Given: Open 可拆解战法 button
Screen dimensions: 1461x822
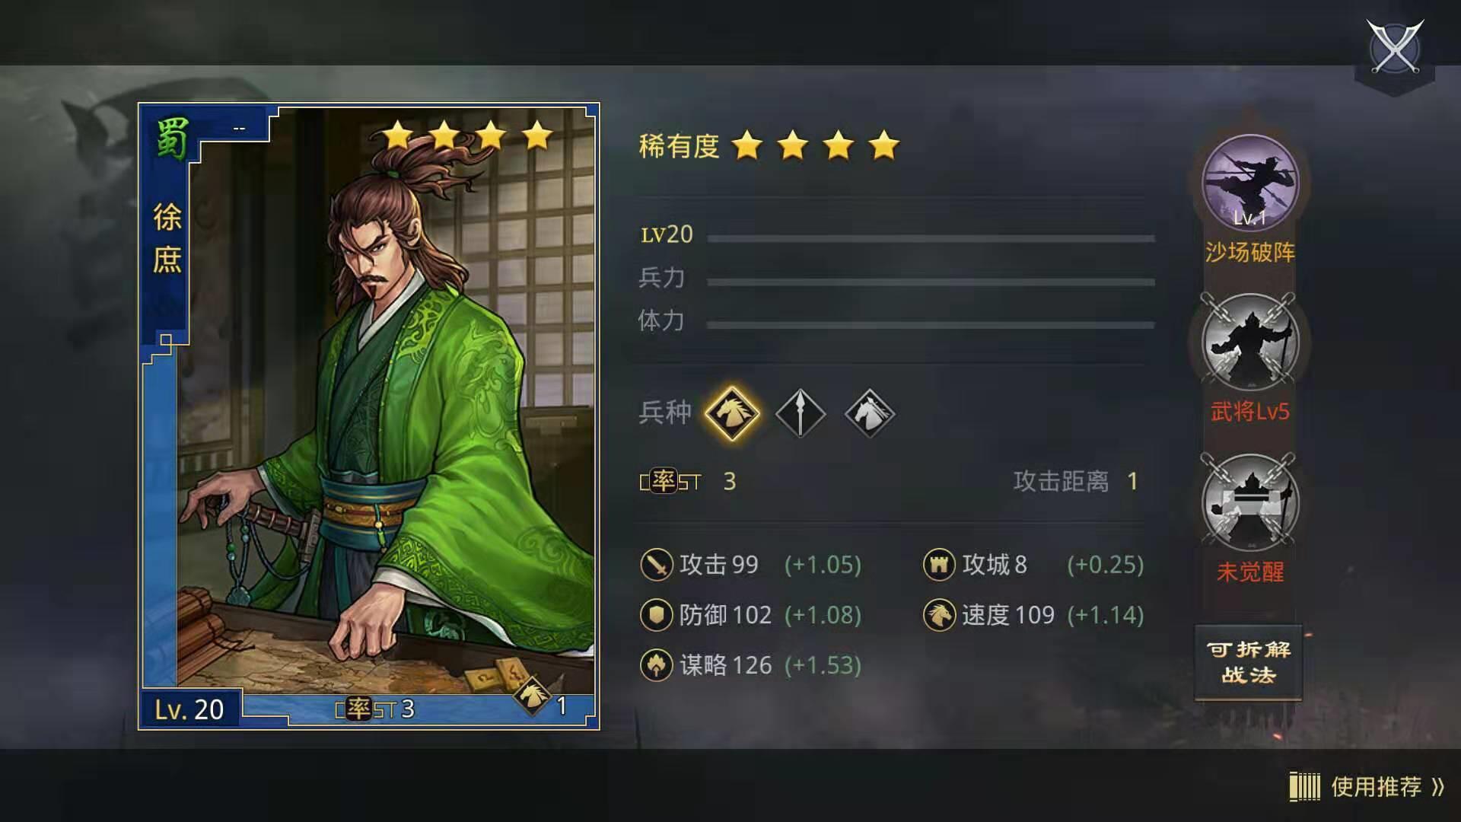Looking at the screenshot, I should click(1249, 662).
